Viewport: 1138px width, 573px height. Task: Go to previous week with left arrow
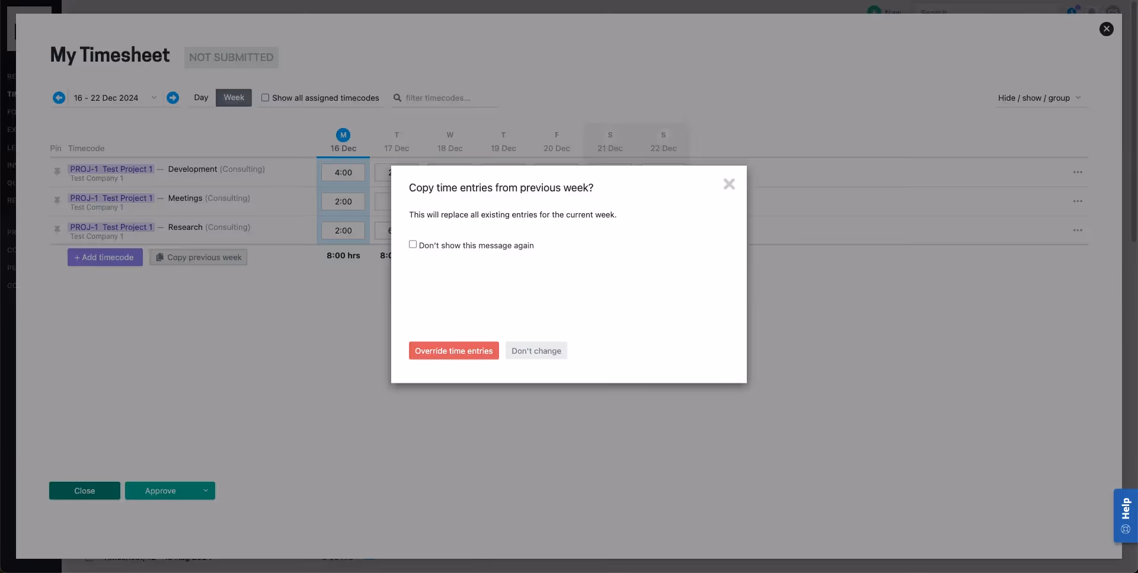[x=59, y=98]
